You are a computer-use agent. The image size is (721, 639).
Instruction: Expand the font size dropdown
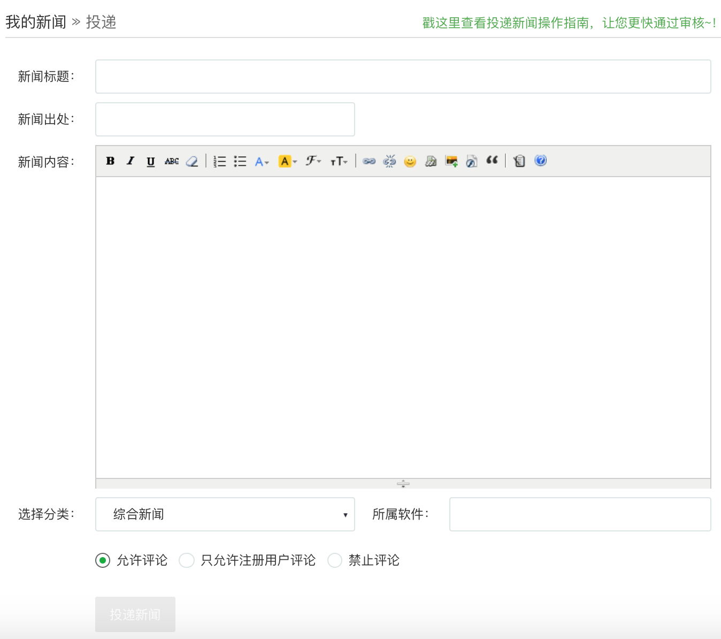pos(339,161)
